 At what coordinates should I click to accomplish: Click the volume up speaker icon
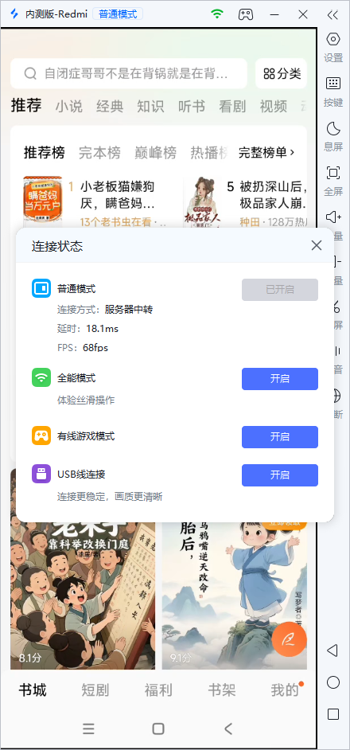[x=333, y=217]
